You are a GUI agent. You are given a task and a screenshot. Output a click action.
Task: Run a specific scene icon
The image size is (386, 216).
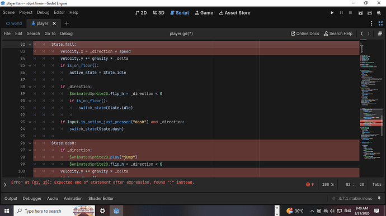pyautogui.click(x=370, y=13)
